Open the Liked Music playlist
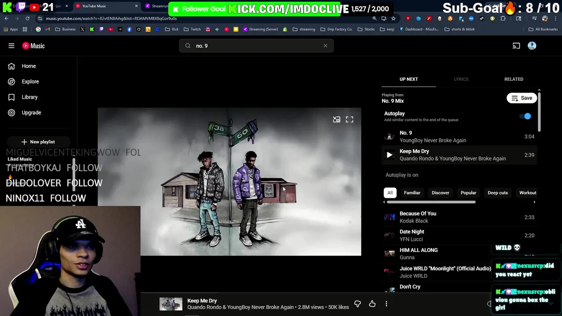This screenshot has width=562, height=316. click(x=20, y=159)
